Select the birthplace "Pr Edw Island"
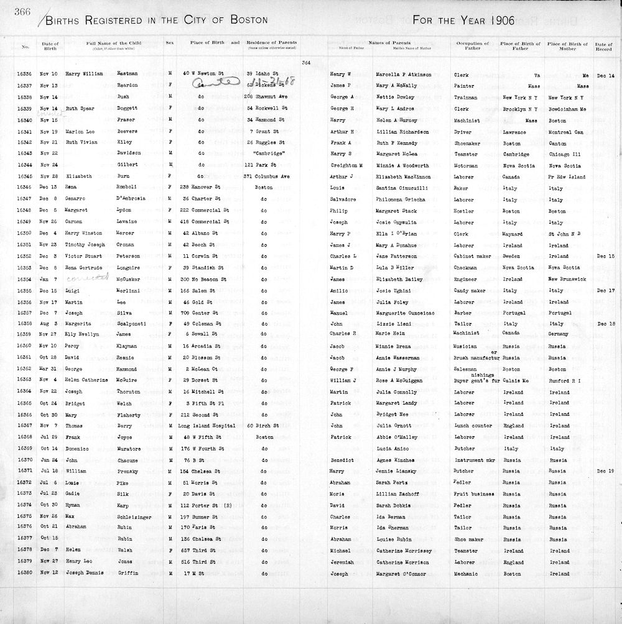622x624 pixels. click(567, 177)
